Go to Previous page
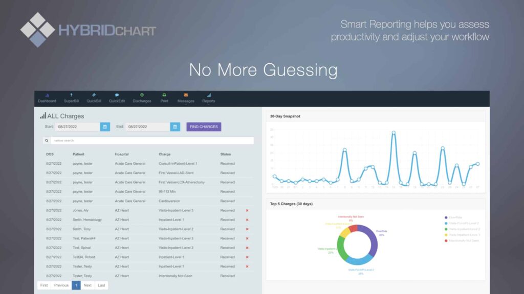The height and width of the screenshot is (294, 524). pos(61,285)
